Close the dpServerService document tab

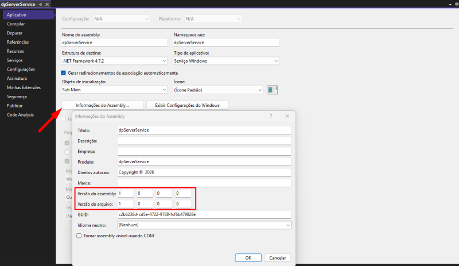click(47, 5)
